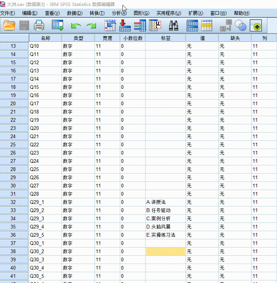Screen dimensions: 277x283
Task: Redo the action with the green arrow
Action: point(91,26)
